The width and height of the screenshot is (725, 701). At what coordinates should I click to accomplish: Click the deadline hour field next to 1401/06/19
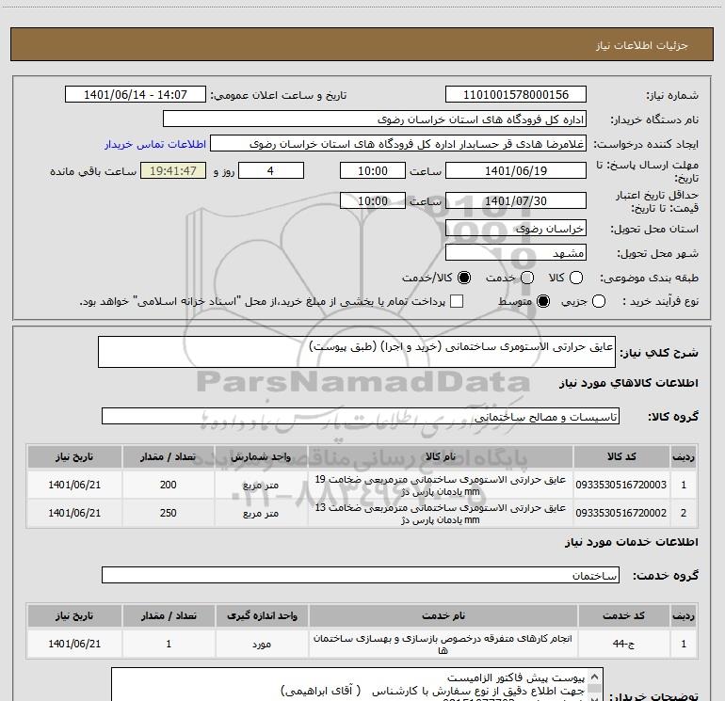(373, 170)
